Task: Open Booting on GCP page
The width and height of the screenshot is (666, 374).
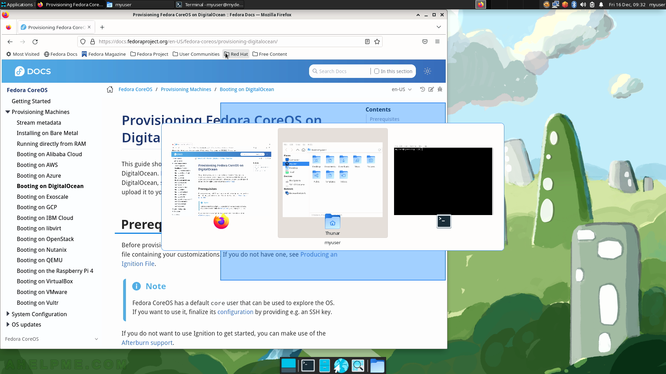Action: coord(37,207)
